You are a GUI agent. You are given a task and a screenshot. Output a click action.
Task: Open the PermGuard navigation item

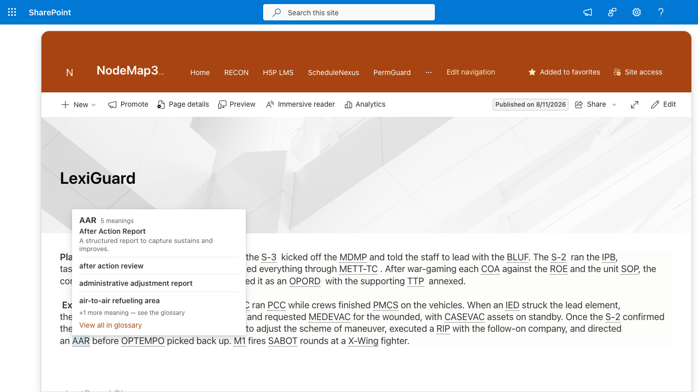392,72
